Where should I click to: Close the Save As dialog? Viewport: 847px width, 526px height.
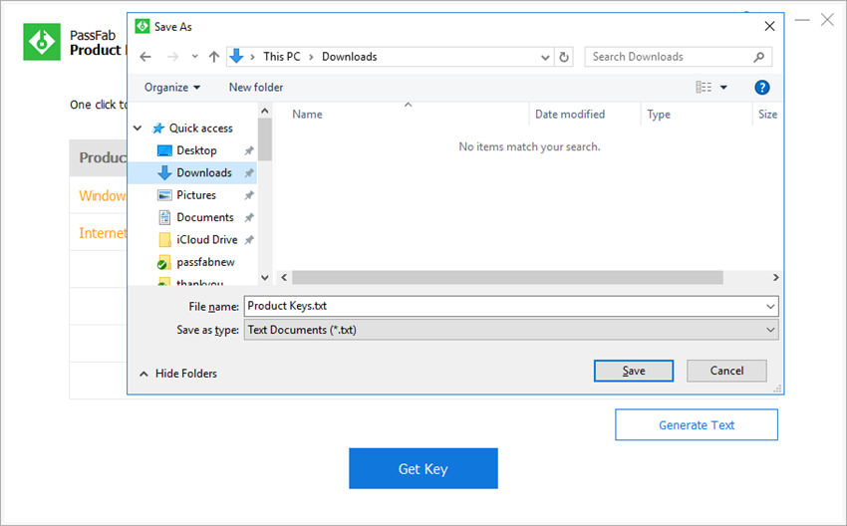pyautogui.click(x=769, y=27)
